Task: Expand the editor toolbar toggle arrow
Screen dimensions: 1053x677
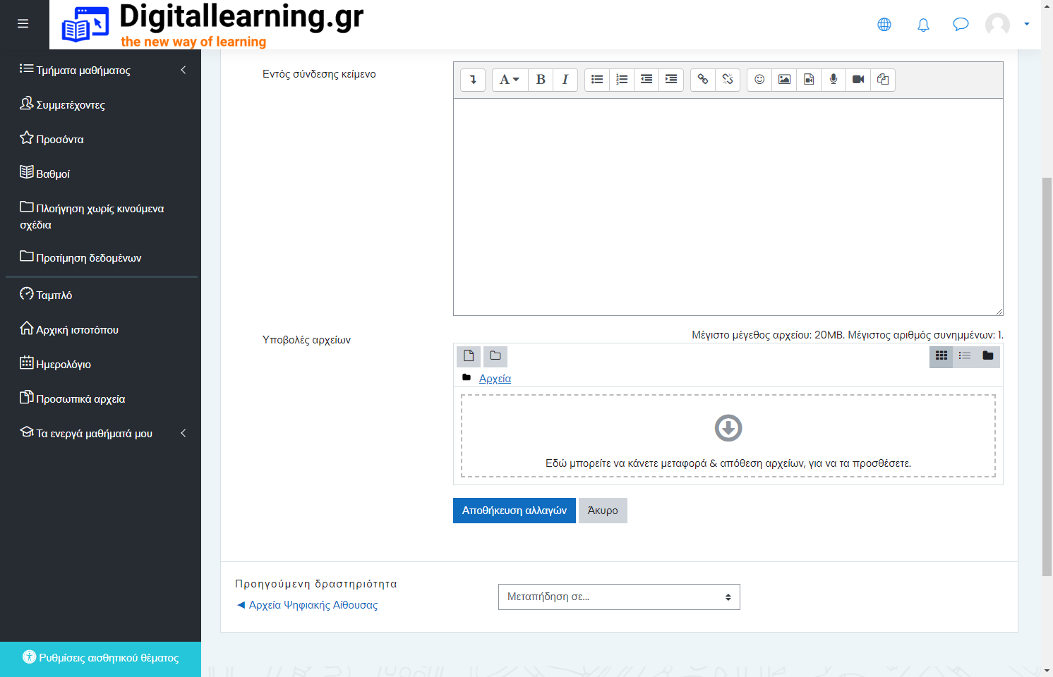Action: (x=473, y=80)
